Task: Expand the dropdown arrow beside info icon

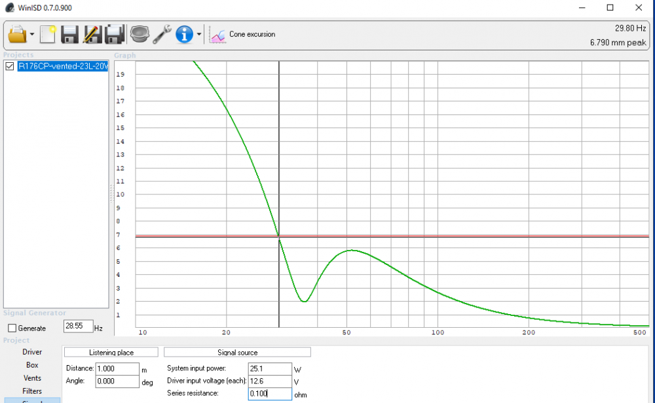Action: tap(198, 35)
